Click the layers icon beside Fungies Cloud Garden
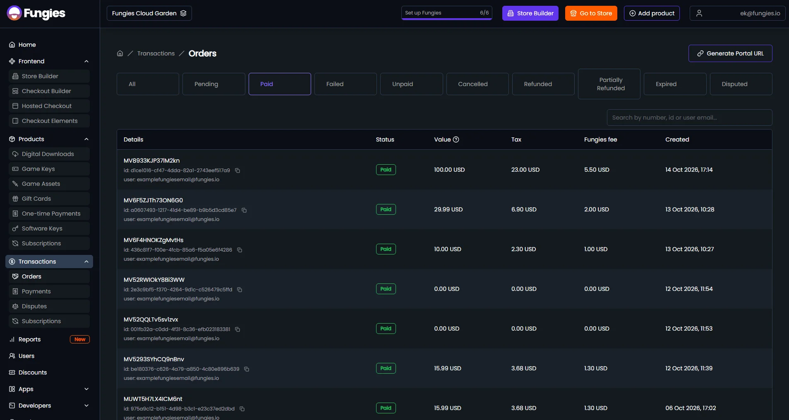This screenshot has height=420, width=789. [183, 13]
